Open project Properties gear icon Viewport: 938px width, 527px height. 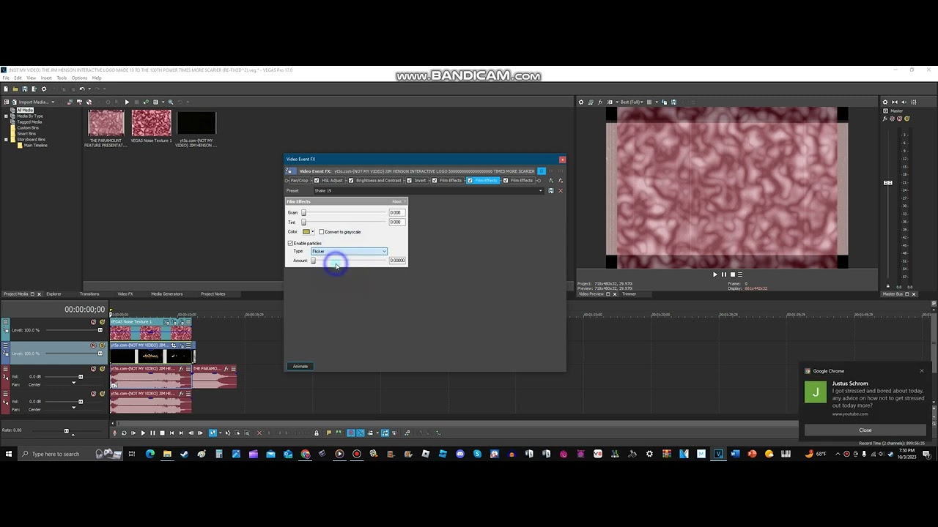pyautogui.click(x=44, y=89)
